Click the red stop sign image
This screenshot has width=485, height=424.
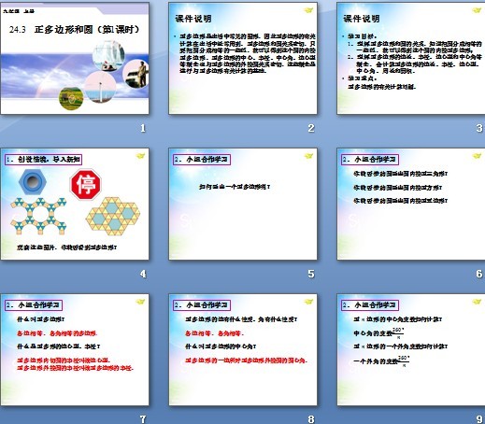(x=86, y=184)
